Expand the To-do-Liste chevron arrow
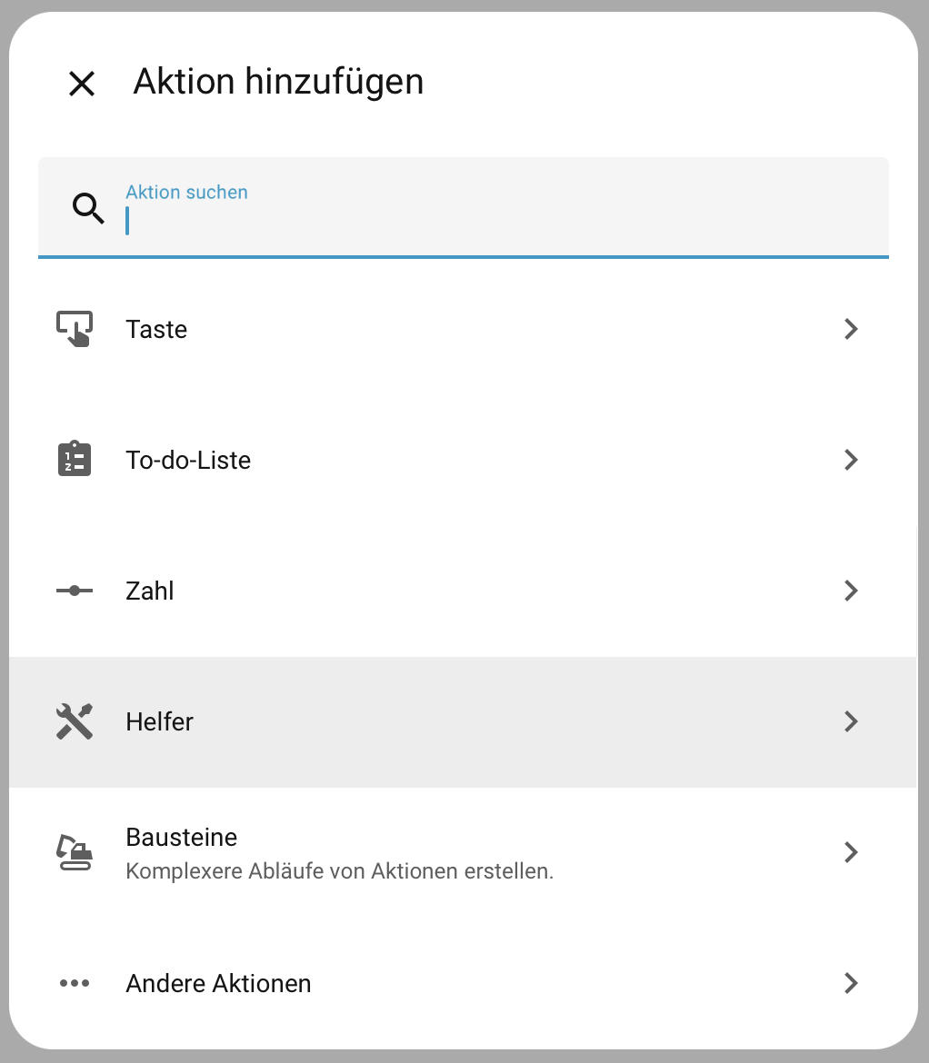The height and width of the screenshot is (1063, 929). [x=851, y=460]
